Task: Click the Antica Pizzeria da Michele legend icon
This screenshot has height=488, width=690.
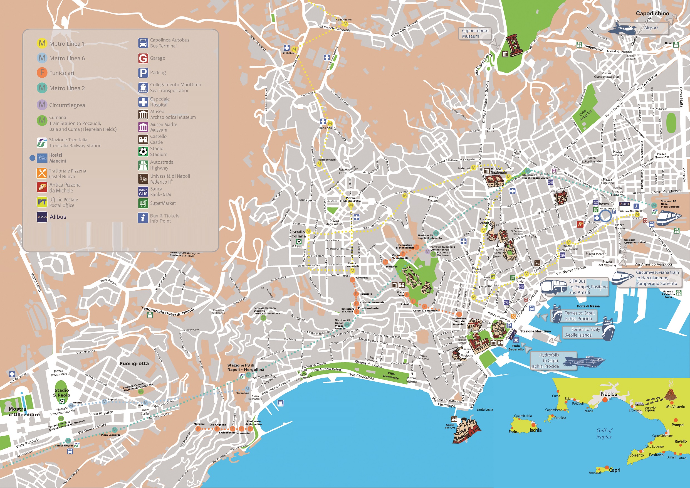Action: 42,187
